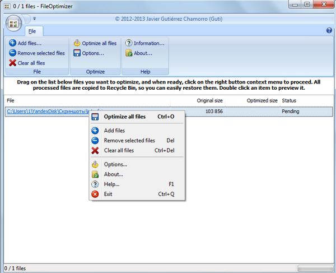Click the 'Information...' ribbon label

tap(149, 43)
